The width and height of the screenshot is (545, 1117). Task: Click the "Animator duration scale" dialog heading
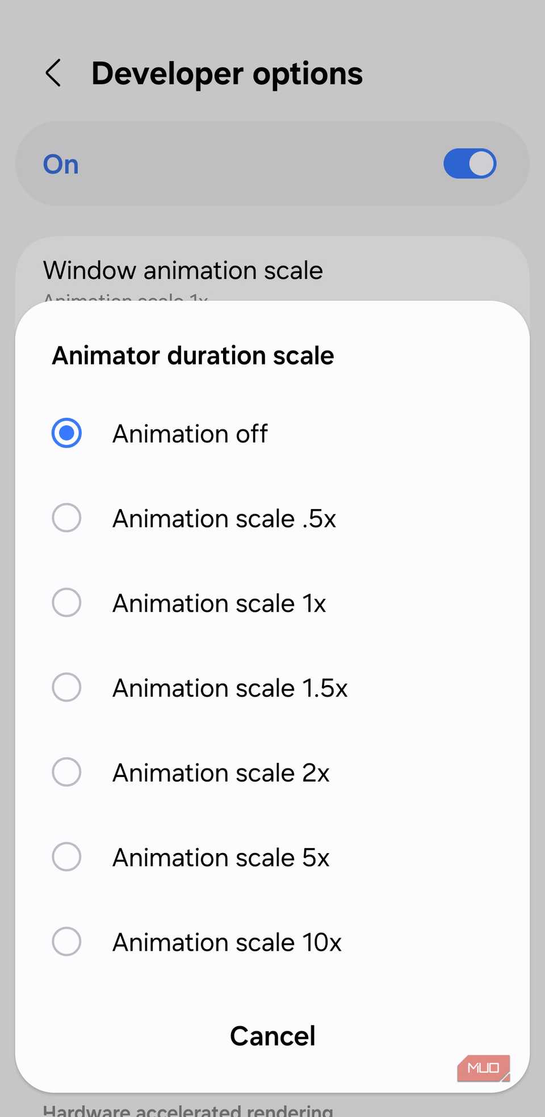click(x=193, y=356)
